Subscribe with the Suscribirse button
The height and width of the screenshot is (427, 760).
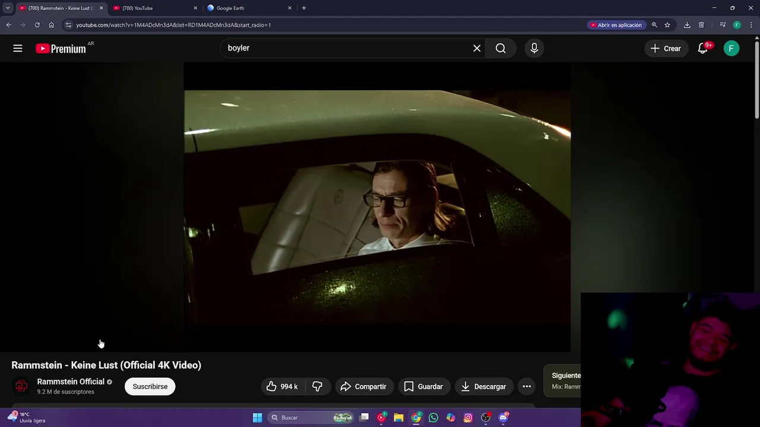click(150, 387)
